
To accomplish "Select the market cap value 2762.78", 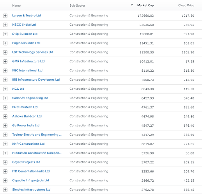I will (x=147, y=190).
